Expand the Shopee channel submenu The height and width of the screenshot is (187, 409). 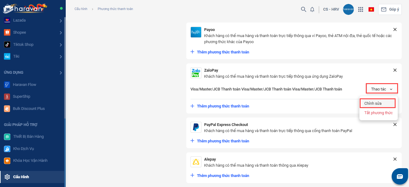click(61, 32)
